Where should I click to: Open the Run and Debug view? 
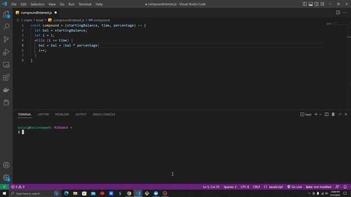pos(6,52)
